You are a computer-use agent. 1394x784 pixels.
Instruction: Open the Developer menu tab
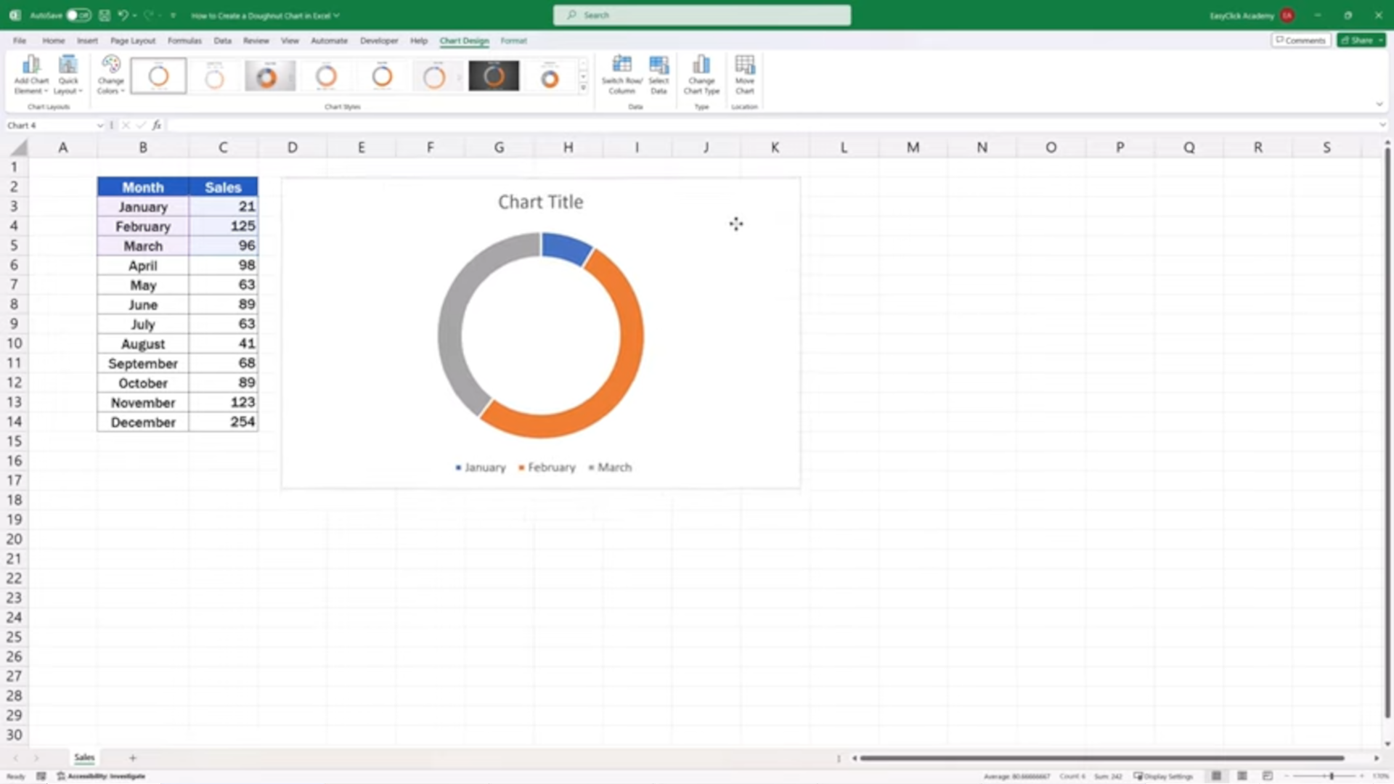378,41
